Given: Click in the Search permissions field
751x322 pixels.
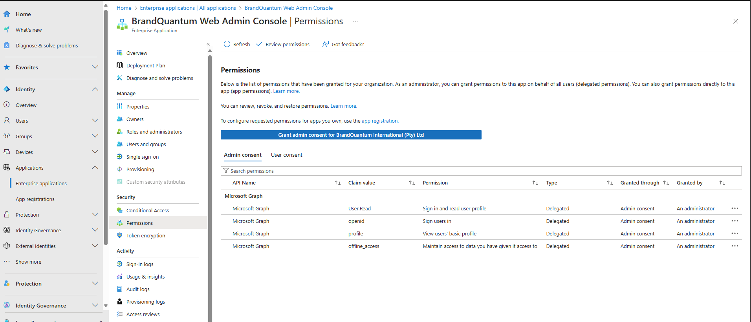Looking at the screenshot, I should [481, 171].
